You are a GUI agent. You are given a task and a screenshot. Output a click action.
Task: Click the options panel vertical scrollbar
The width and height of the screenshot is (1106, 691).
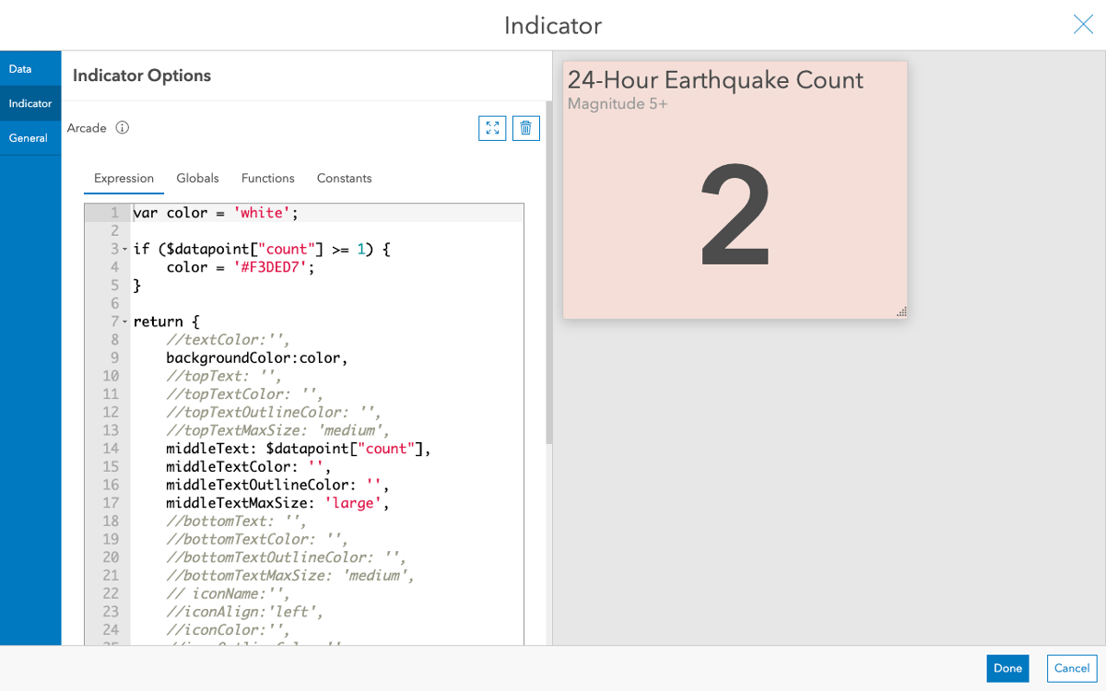click(549, 276)
